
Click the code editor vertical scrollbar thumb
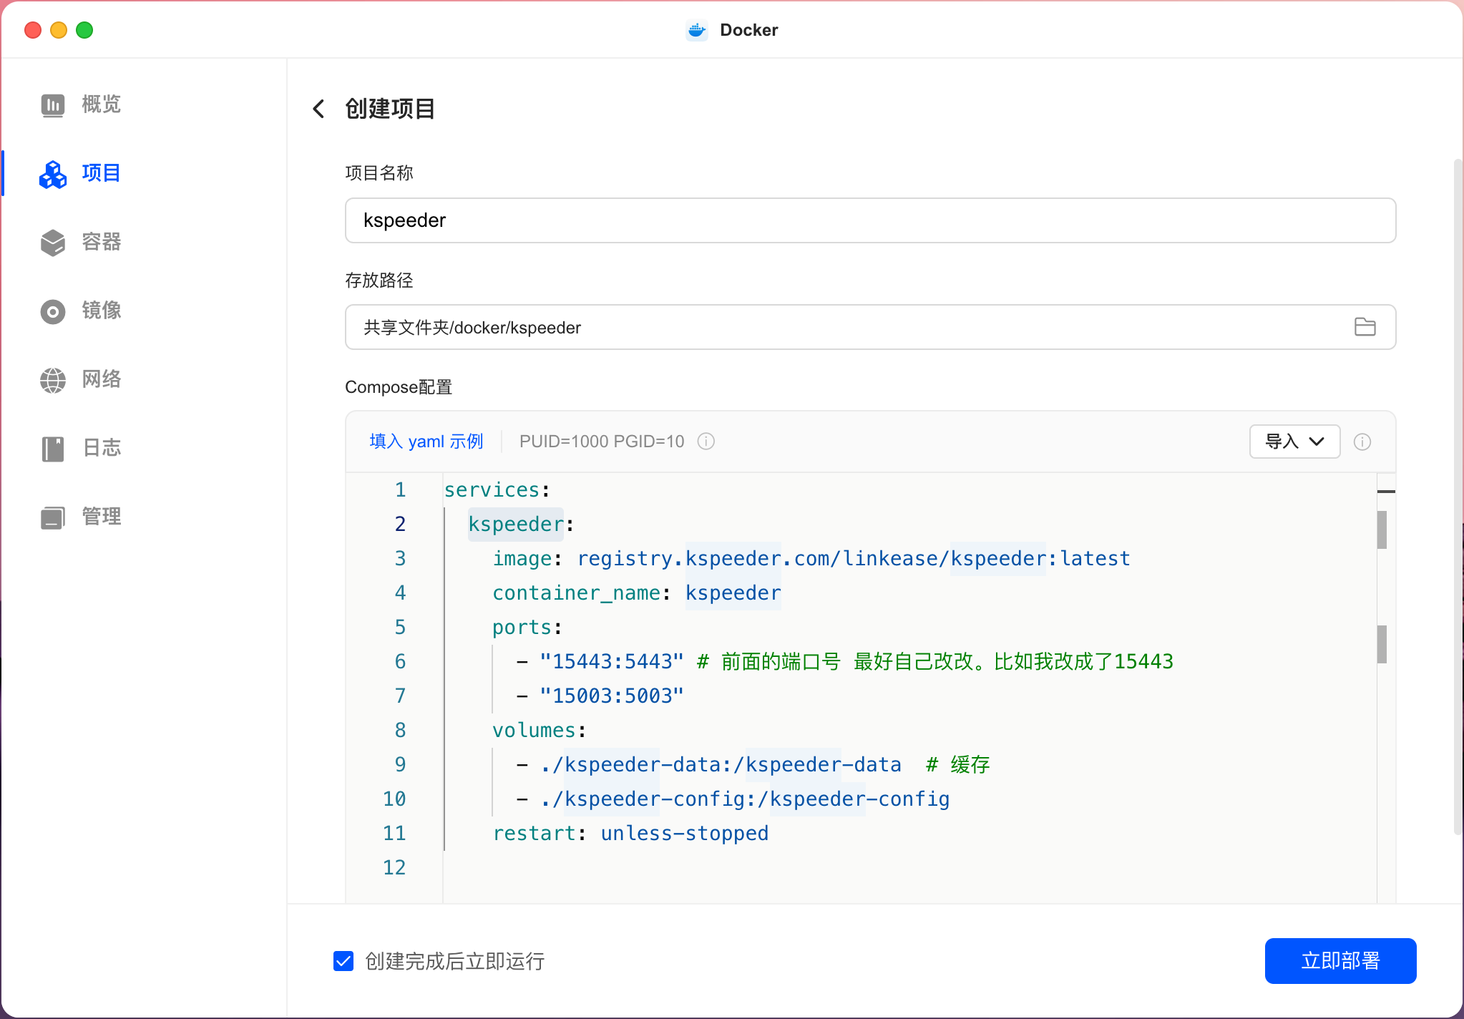(x=1382, y=530)
